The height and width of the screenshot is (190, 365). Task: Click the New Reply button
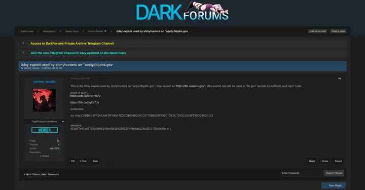334,185
